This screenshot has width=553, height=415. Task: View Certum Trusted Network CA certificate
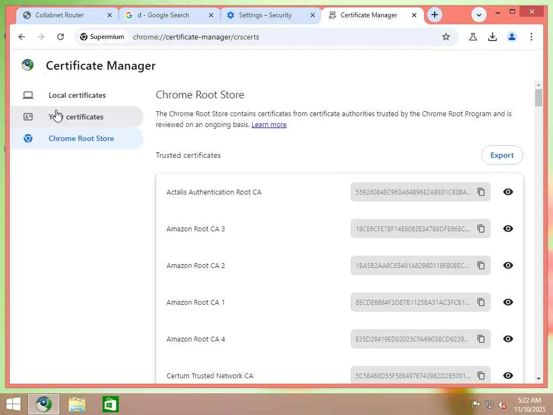coord(508,376)
